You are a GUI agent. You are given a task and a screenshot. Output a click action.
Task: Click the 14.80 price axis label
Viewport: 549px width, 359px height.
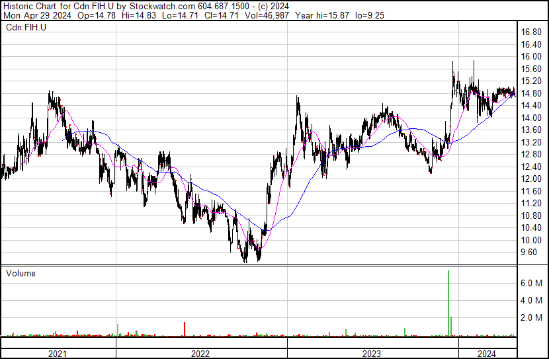pyautogui.click(x=530, y=93)
